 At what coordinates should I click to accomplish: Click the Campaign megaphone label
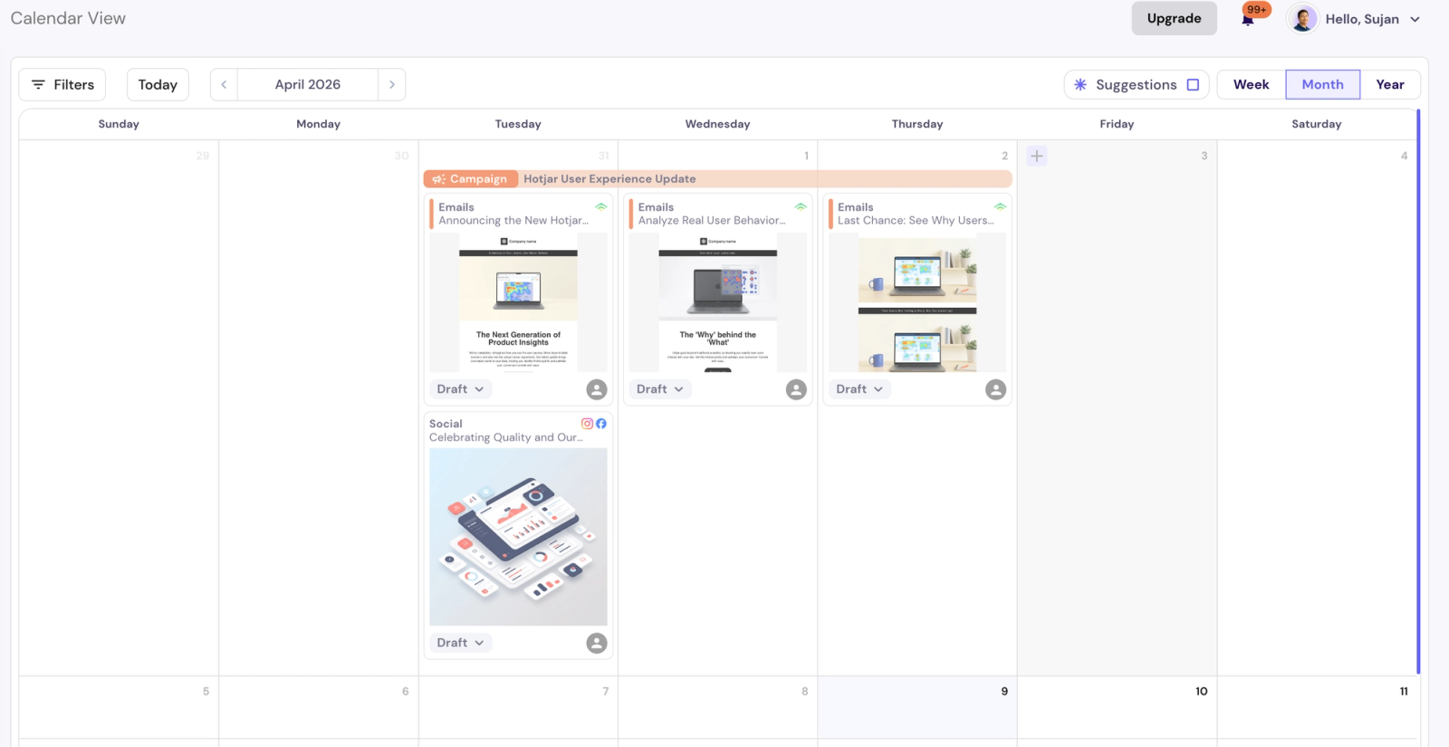click(470, 179)
